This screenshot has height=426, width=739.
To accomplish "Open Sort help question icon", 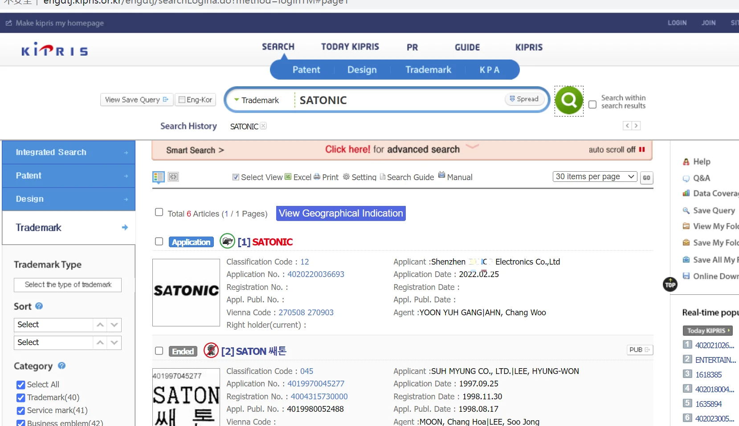I will pyautogui.click(x=39, y=306).
